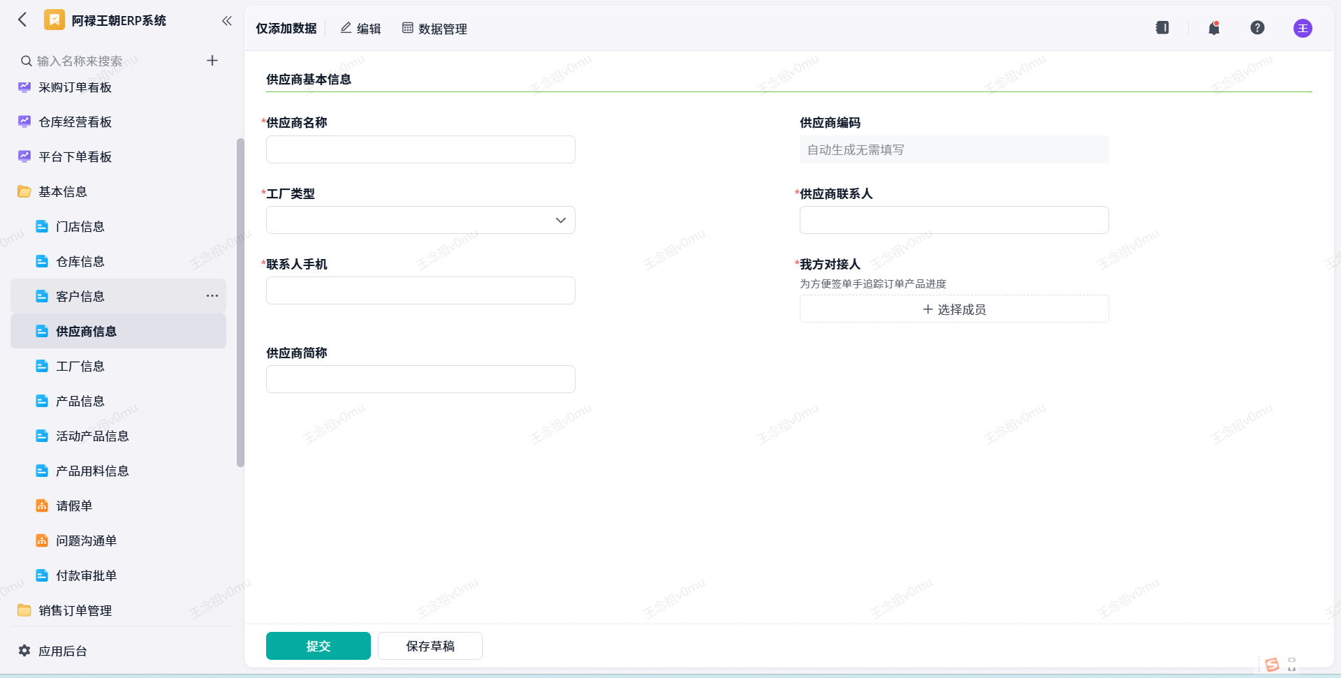Click the back arrow icon
This screenshot has height=678, width=1341.
click(x=22, y=20)
